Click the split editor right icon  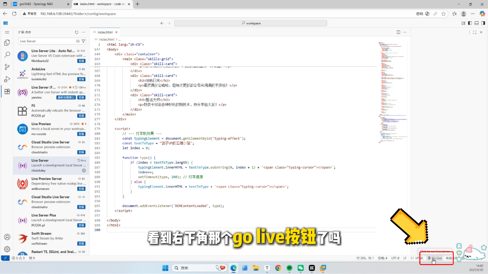pyautogui.click(x=398, y=32)
